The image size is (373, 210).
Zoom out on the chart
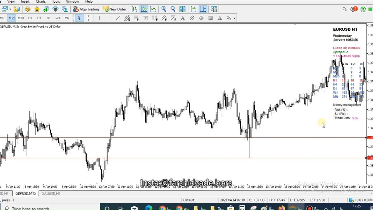(173, 9)
